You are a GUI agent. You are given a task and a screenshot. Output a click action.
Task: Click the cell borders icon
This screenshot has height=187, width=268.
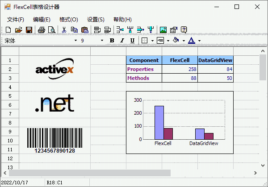point(144,41)
